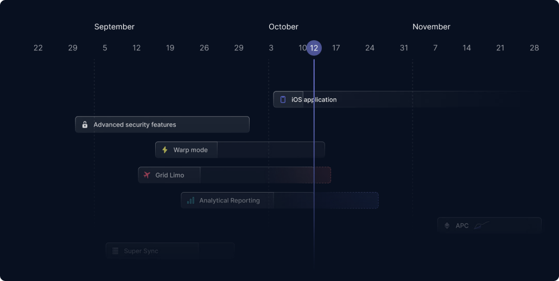This screenshot has height=281, width=559.
Task: Open the Advanced security features project
Action: (x=162, y=125)
